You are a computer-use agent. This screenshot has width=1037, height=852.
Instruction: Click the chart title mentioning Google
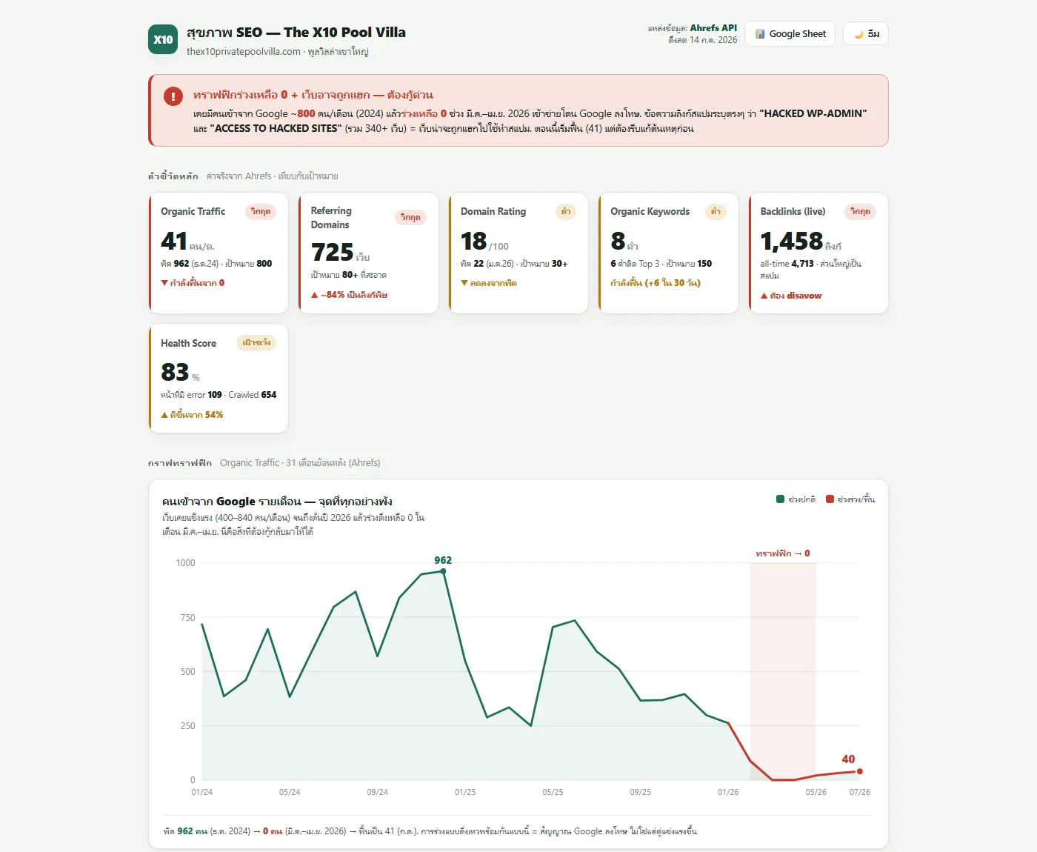(x=277, y=502)
